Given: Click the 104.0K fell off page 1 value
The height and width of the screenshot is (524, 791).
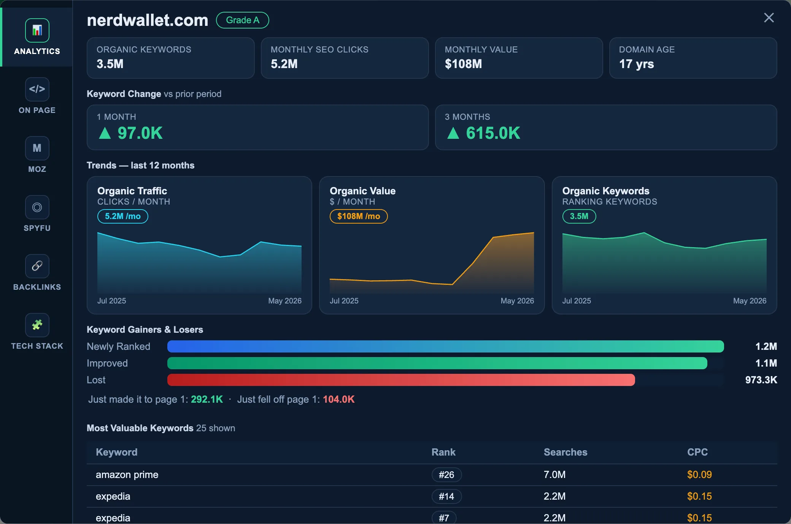Looking at the screenshot, I should coord(339,399).
